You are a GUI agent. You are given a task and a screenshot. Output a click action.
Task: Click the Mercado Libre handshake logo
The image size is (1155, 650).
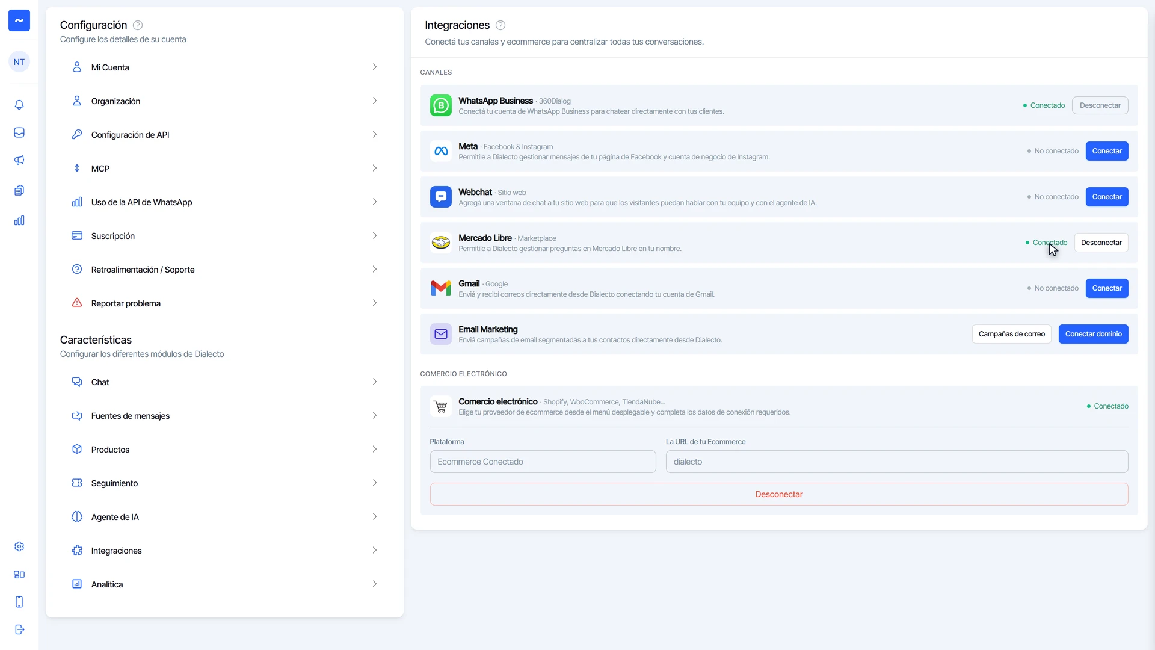441,243
